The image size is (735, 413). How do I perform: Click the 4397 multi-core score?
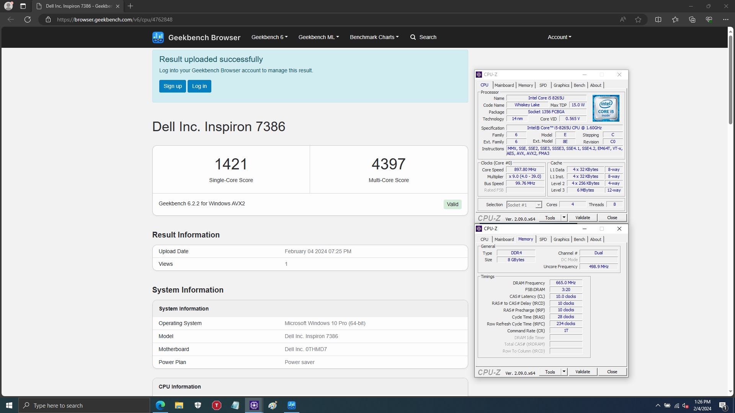point(389,164)
